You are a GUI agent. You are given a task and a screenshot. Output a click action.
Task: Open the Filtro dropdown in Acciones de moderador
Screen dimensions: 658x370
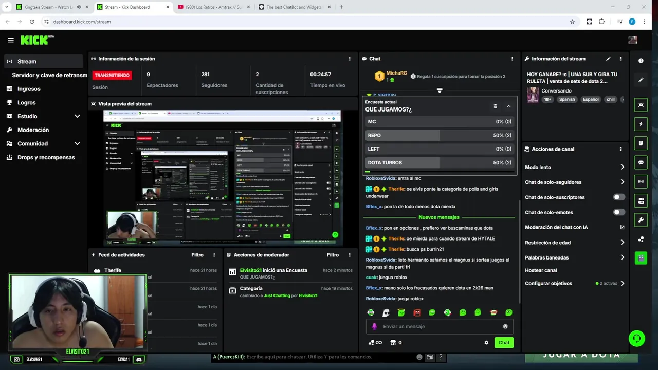click(333, 255)
